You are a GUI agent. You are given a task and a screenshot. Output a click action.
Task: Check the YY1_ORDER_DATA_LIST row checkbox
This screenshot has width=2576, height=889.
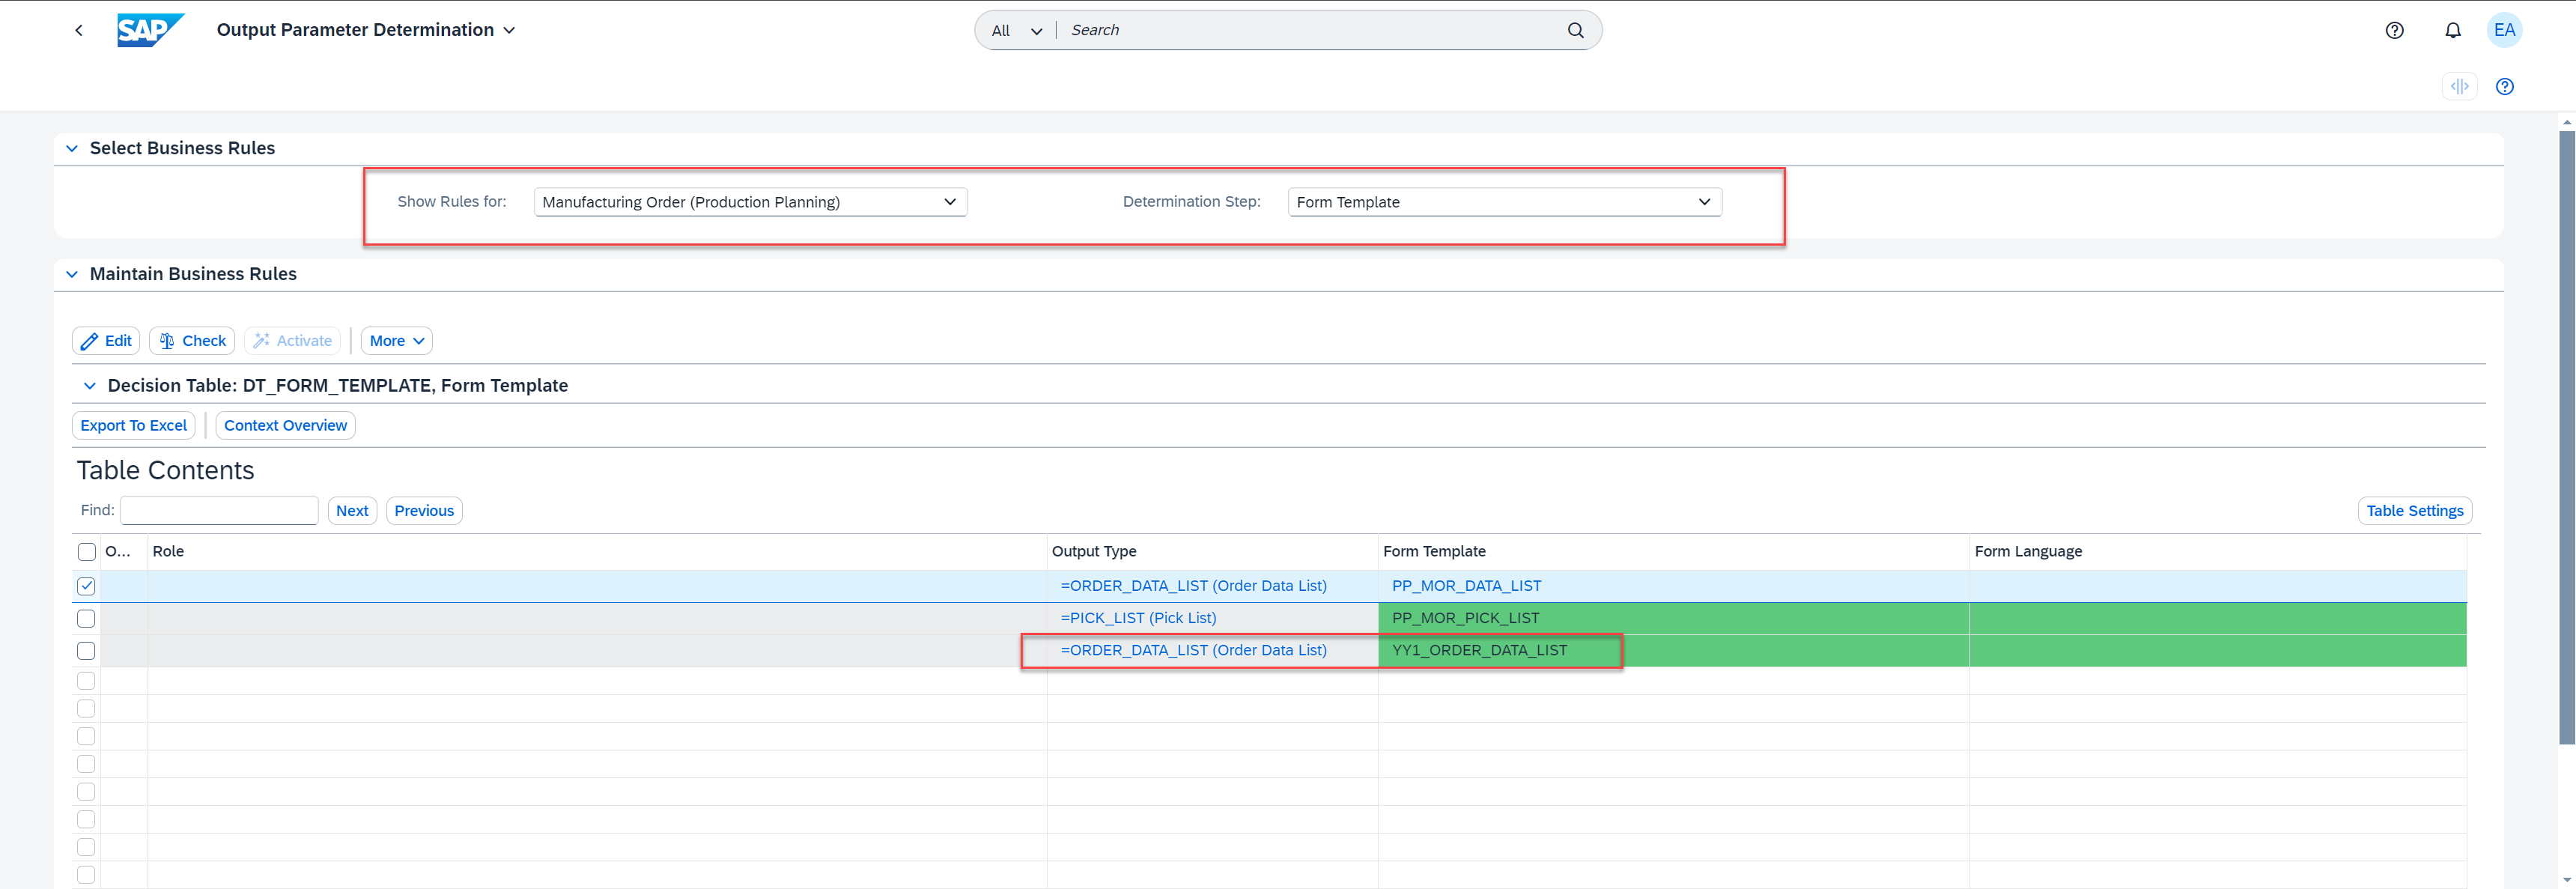point(86,651)
